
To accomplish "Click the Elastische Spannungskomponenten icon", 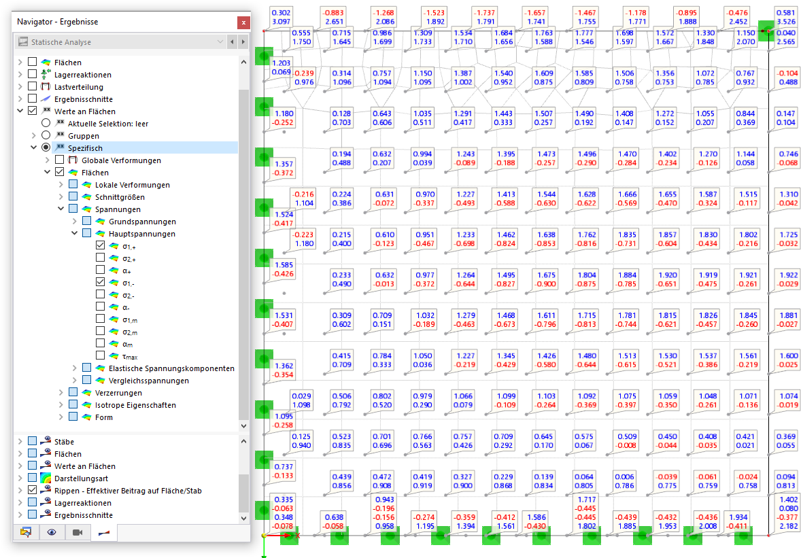I will coord(100,368).
